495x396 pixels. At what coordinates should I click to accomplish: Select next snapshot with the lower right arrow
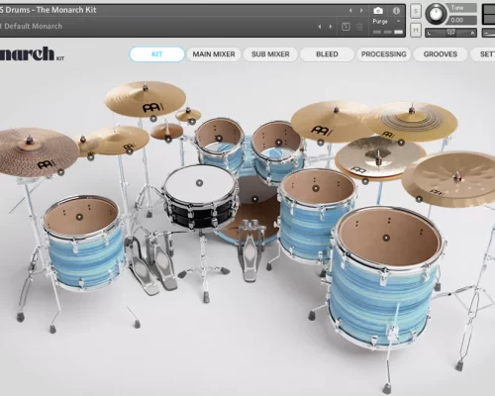tap(331, 27)
